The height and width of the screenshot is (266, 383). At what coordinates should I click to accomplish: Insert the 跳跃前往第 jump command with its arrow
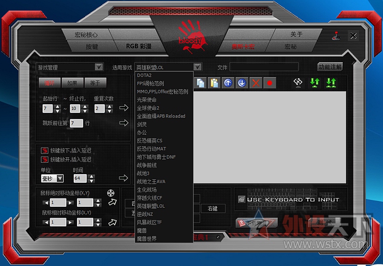124,123
